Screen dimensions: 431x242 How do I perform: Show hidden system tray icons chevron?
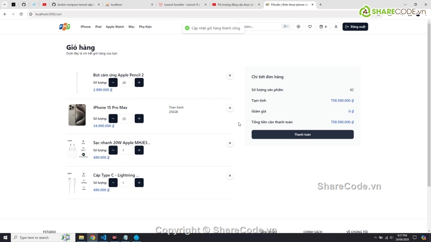coord(376,237)
